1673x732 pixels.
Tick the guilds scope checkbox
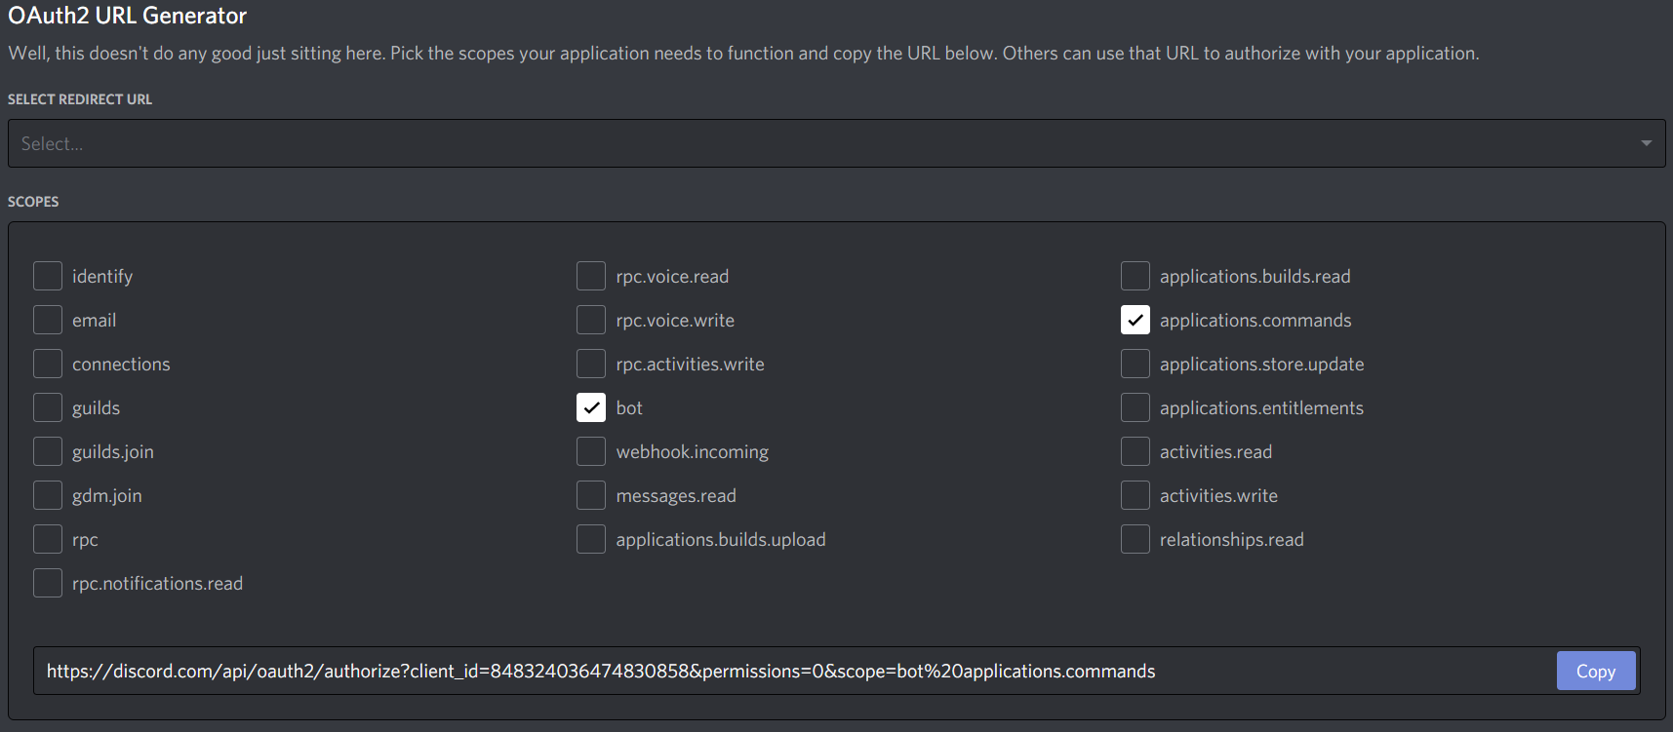click(x=48, y=407)
